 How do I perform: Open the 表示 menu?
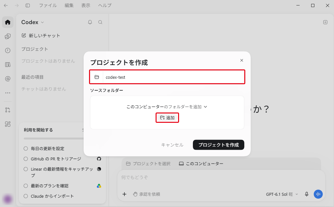click(x=86, y=5)
